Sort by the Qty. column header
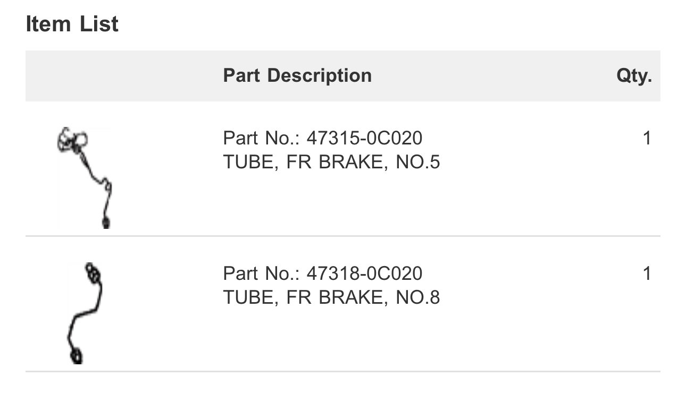Screen dimensions: 686x402 click(634, 76)
